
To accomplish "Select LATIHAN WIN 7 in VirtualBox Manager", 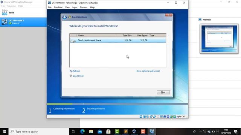I will point(23,22).
